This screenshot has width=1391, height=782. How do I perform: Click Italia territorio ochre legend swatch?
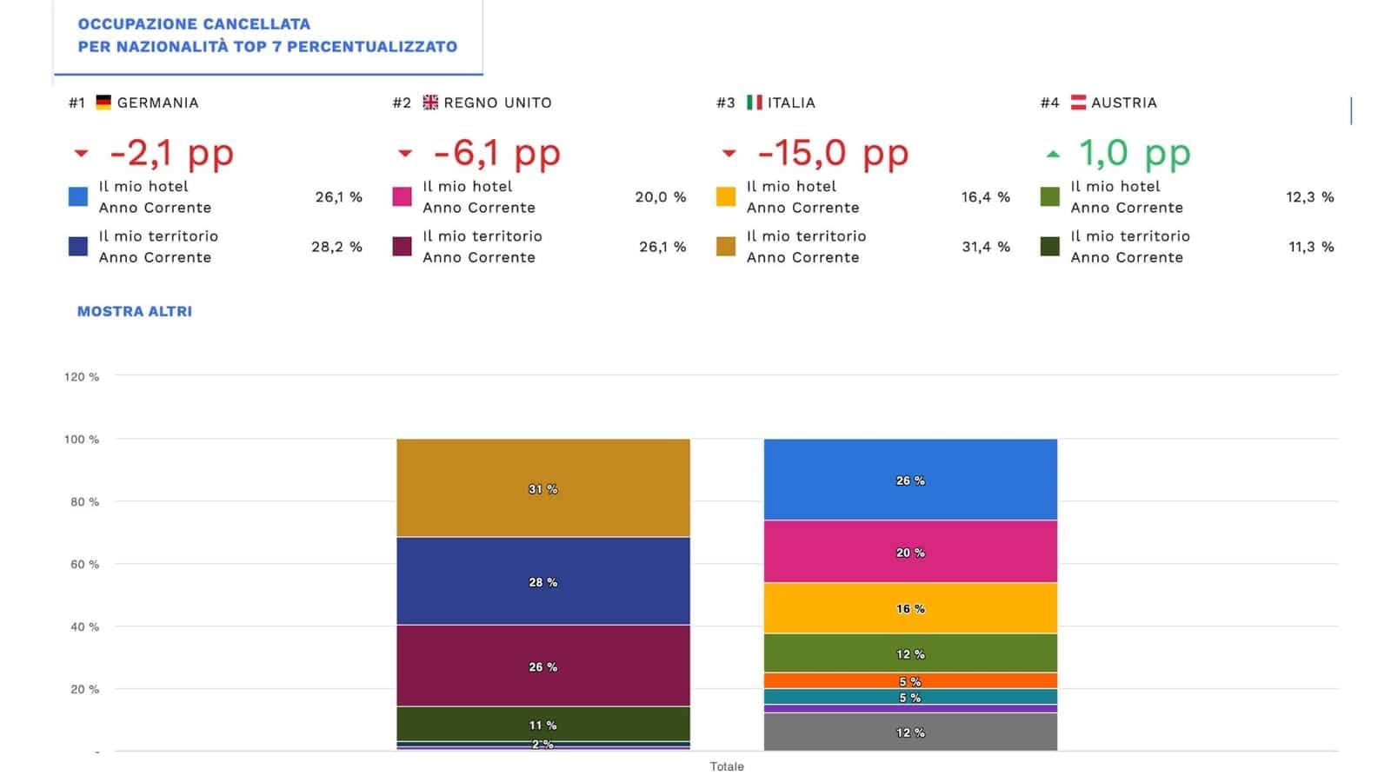(x=726, y=247)
